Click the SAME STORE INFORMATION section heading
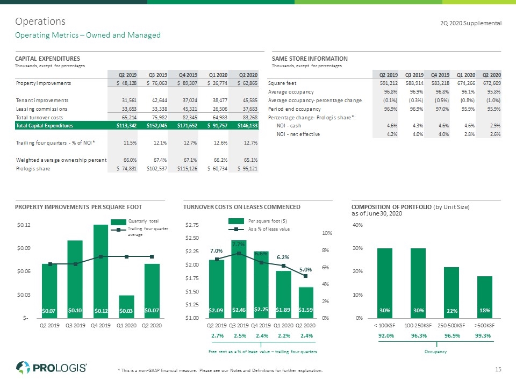This screenshot has width=516, height=387. [x=310, y=59]
